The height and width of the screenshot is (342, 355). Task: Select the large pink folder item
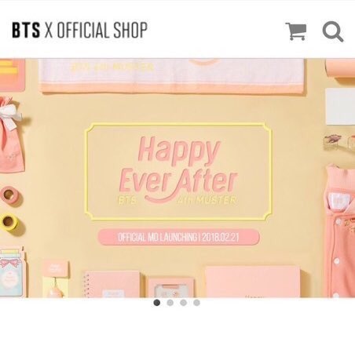click(253, 282)
